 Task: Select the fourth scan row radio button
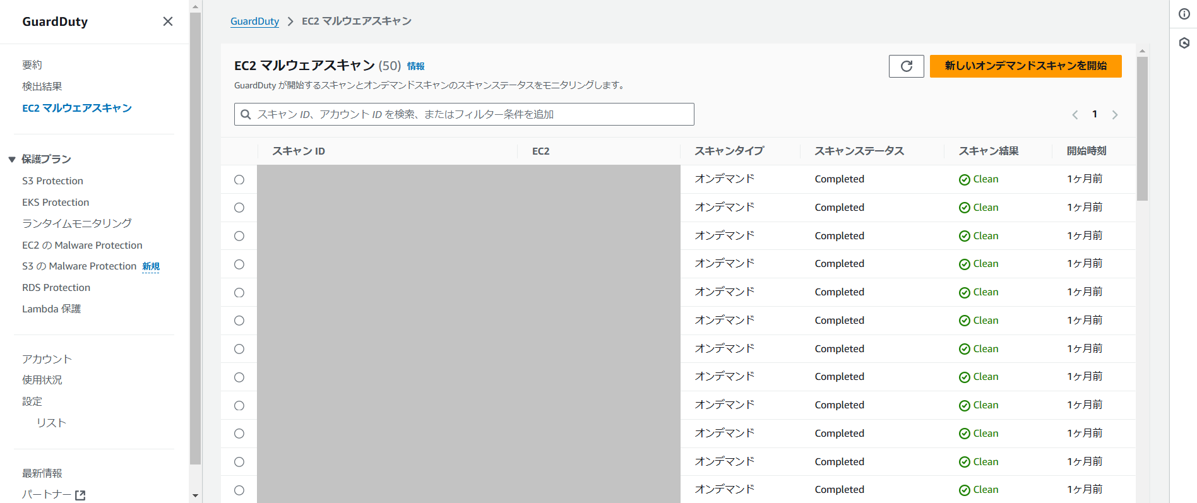[239, 264]
